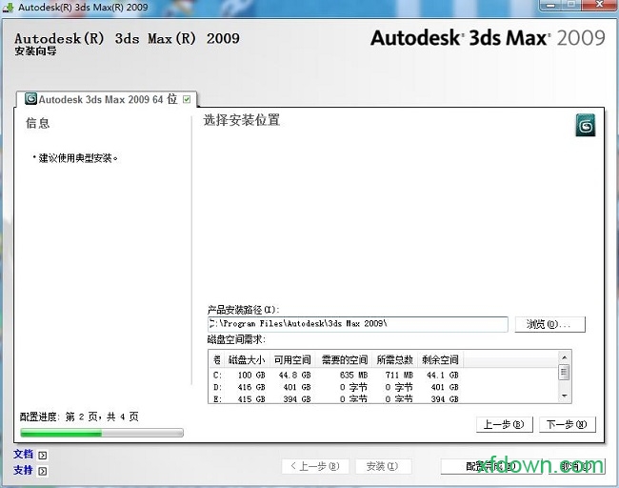Screen dimensions: 619x488
Task: Click scroll up arrow in disk space list
Action: [564, 357]
